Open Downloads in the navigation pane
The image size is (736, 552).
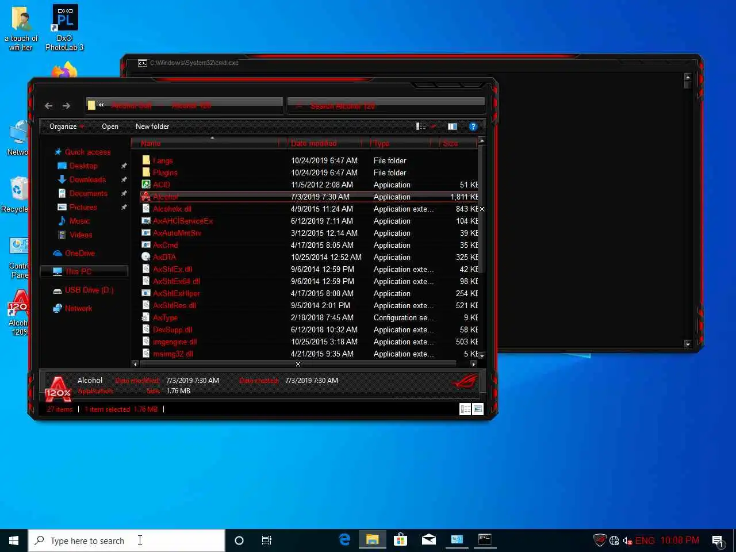pos(87,179)
